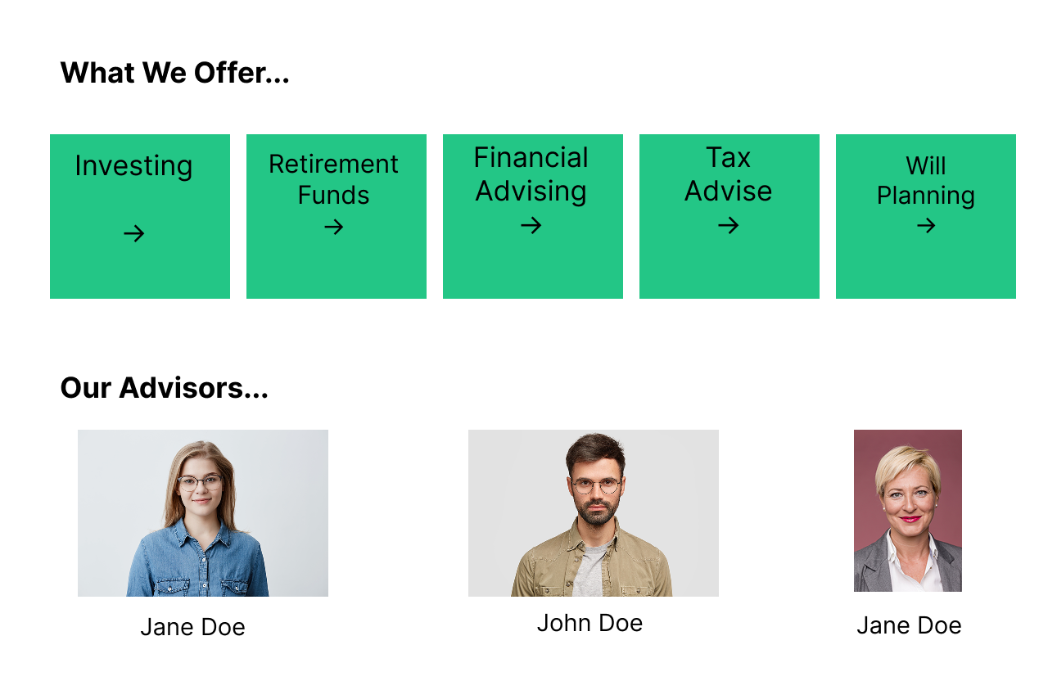Click blank green area beneath Tax Advise arrow
1048x681 pixels.
click(729, 270)
